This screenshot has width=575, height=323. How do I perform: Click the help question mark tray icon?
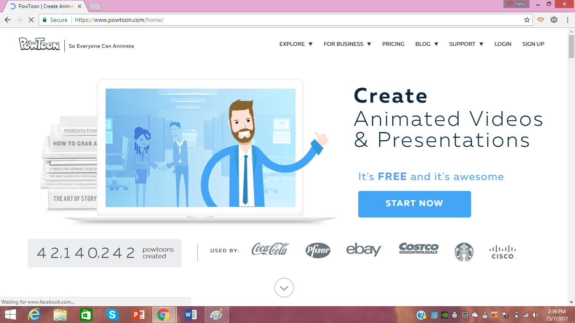point(421,315)
